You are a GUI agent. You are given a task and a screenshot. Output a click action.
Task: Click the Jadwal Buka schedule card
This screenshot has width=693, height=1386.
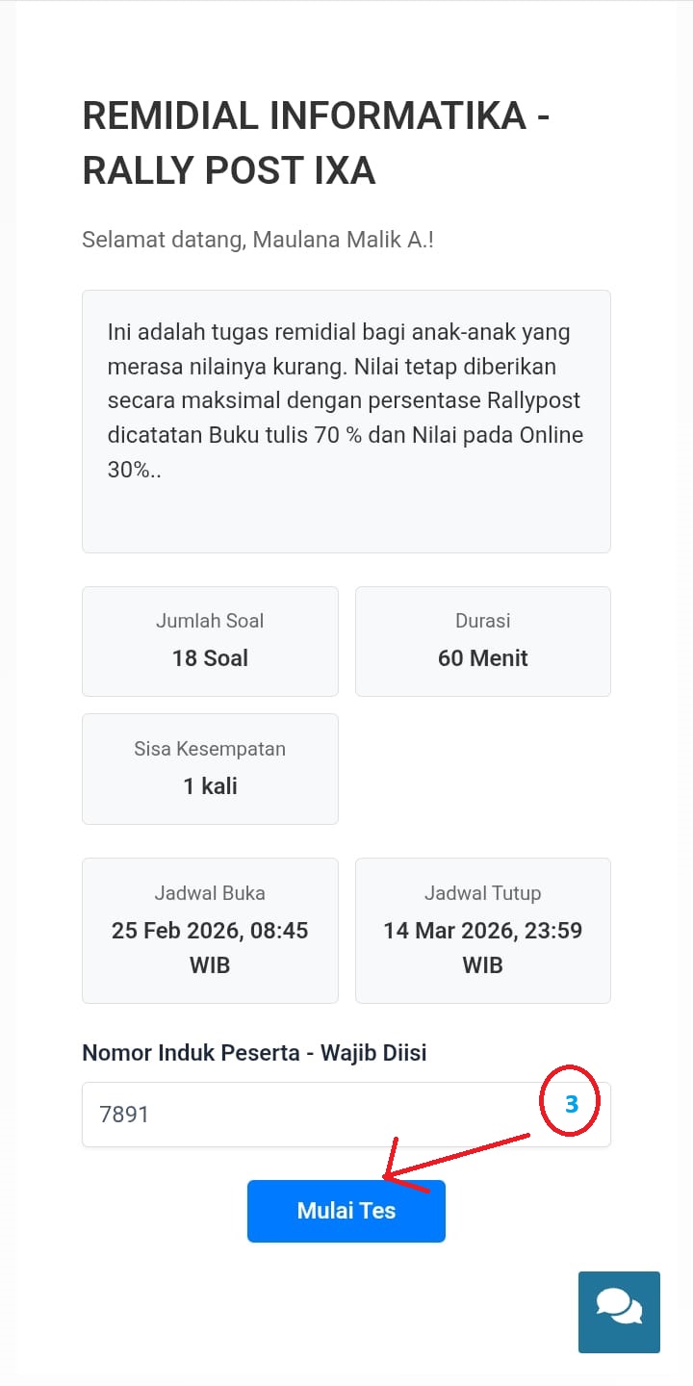coord(210,930)
